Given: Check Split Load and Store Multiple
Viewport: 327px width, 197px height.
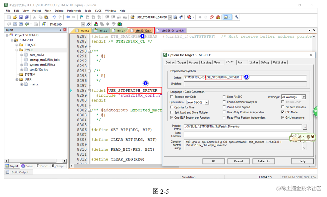Looking at the screenshot, I should [172, 112].
